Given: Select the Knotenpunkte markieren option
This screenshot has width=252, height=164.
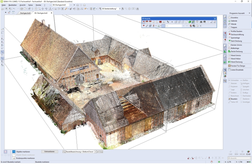Looking at the screenshot, I should 24,158.
